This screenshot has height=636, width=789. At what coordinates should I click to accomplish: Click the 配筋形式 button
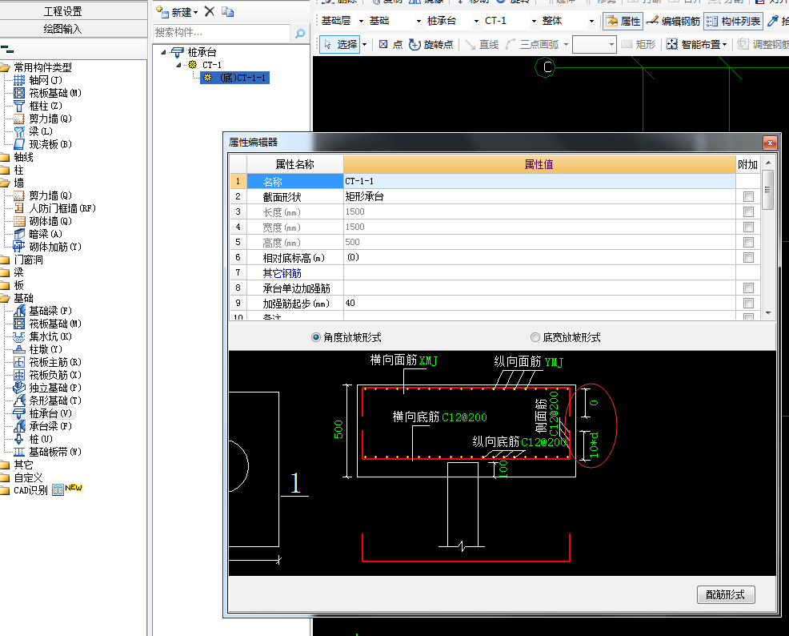(726, 594)
